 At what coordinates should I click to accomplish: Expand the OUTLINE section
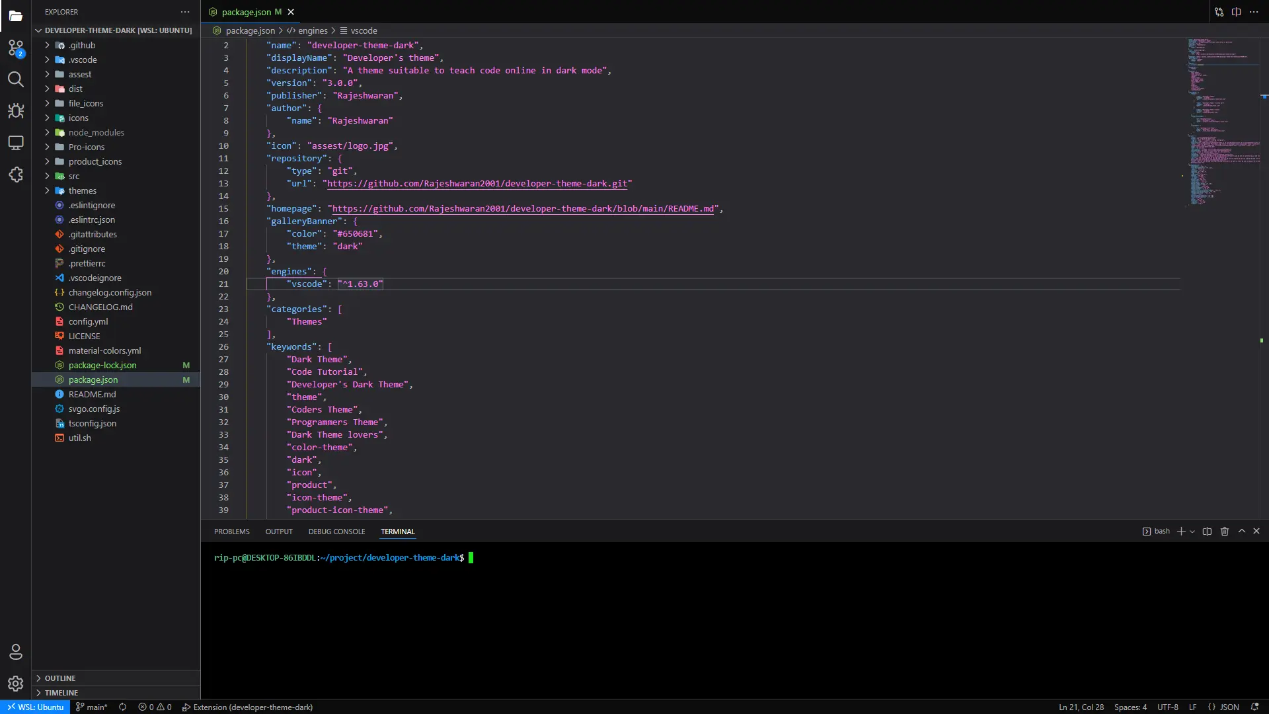tap(60, 678)
